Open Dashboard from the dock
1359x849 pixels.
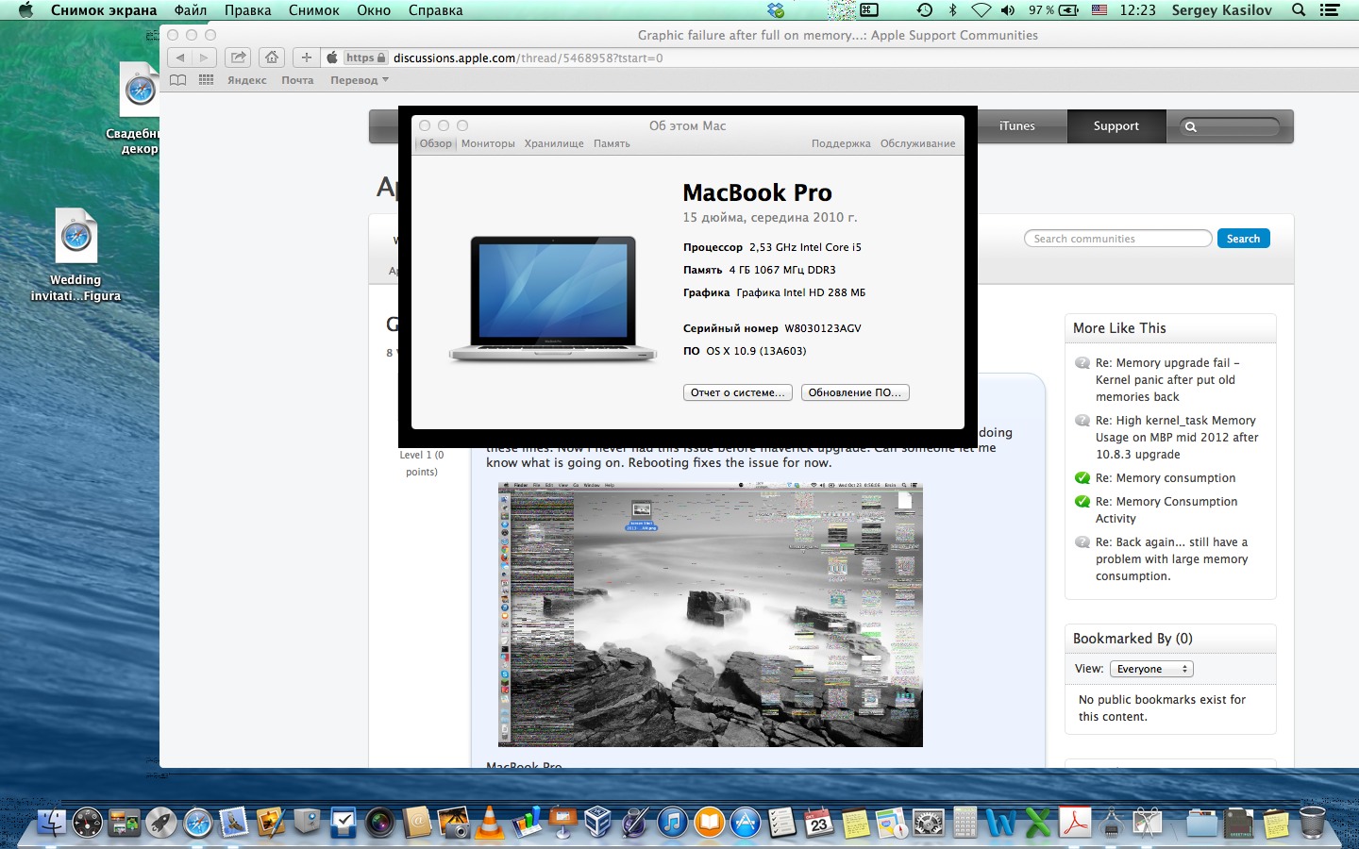87,823
